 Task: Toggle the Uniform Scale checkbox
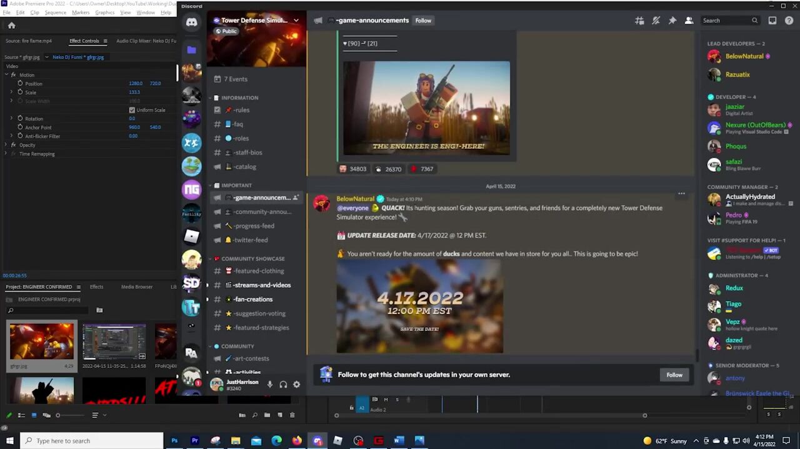point(132,110)
